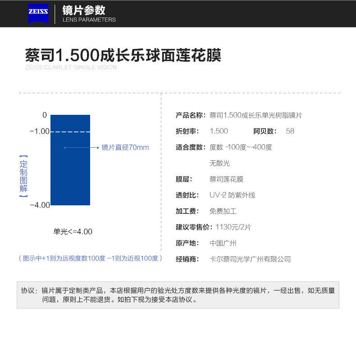Click the '-4.00' axis label
Image resolution: width=356 pixels, height=340 pixels.
40,205
